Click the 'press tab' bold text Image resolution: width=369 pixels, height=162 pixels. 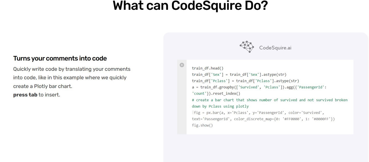[25, 95]
